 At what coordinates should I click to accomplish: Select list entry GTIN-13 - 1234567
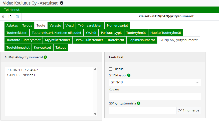point(23,70)
